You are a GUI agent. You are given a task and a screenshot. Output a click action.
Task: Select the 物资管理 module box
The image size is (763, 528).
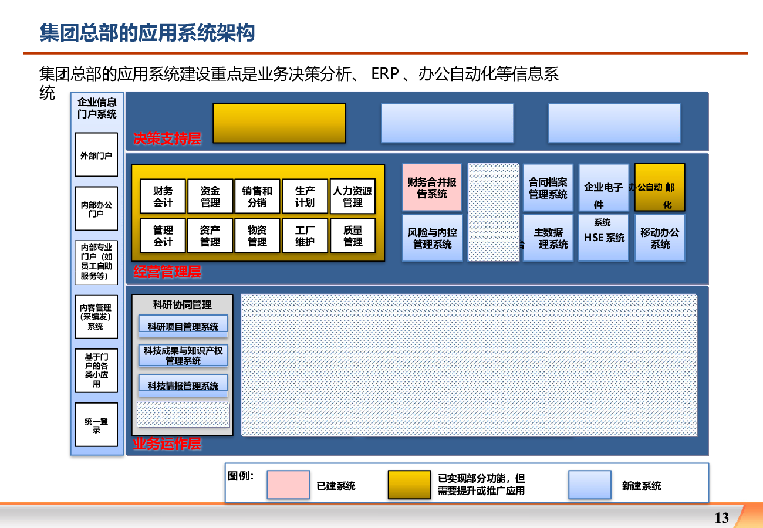pyautogui.click(x=257, y=236)
